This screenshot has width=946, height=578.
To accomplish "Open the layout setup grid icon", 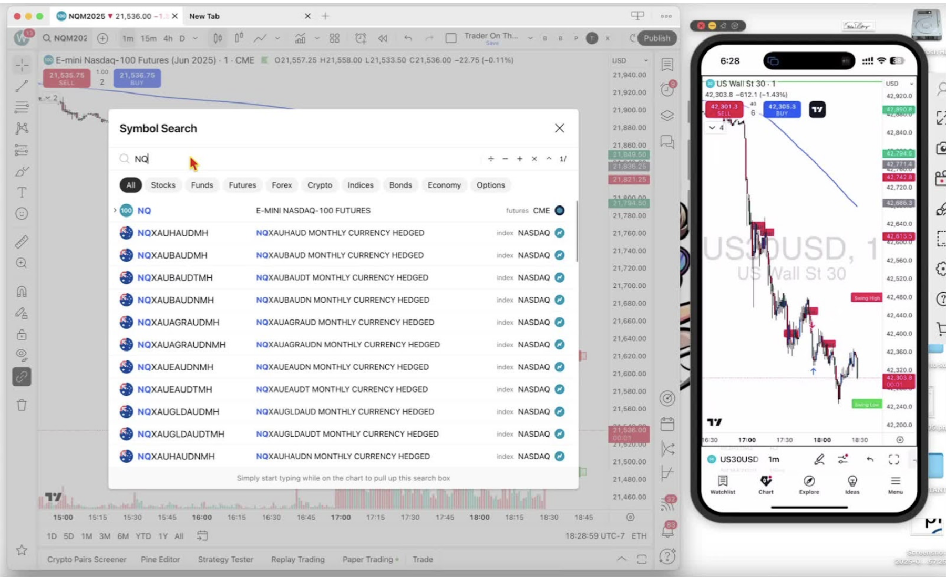I will coord(334,38).
